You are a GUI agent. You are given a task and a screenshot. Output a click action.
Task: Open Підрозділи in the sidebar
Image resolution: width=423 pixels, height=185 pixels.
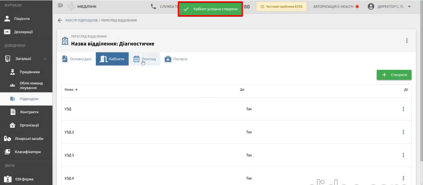coord(26,99)
